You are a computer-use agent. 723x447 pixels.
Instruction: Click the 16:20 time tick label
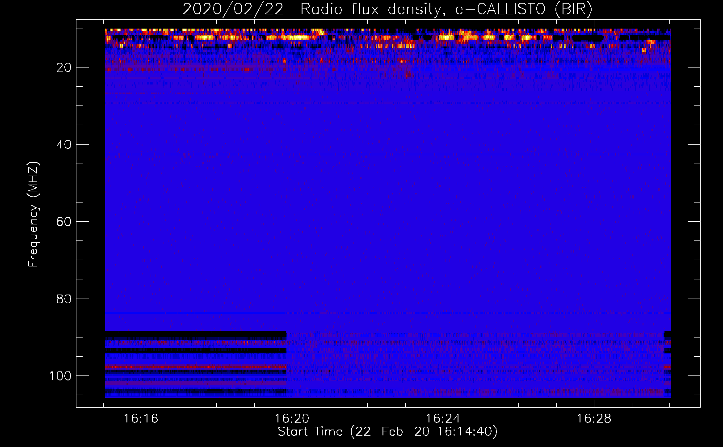pyautogui.click(x=292, y=419)
